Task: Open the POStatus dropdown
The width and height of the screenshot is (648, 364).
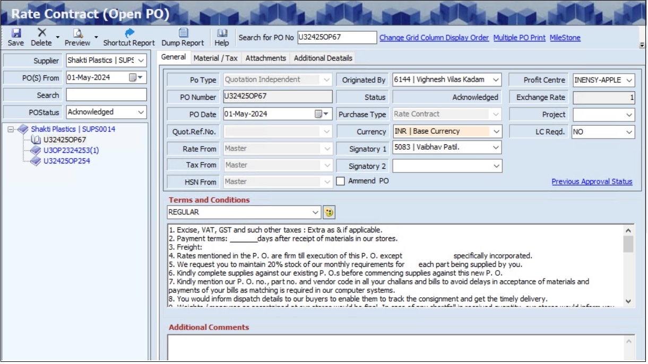Action: pos(141,113)
